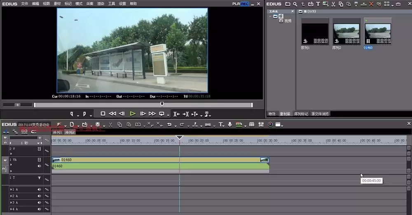The width and height of the screenshot is (412, 215).
Task: Click the red delete X icon in the bin toolbar
Action: 371,4
